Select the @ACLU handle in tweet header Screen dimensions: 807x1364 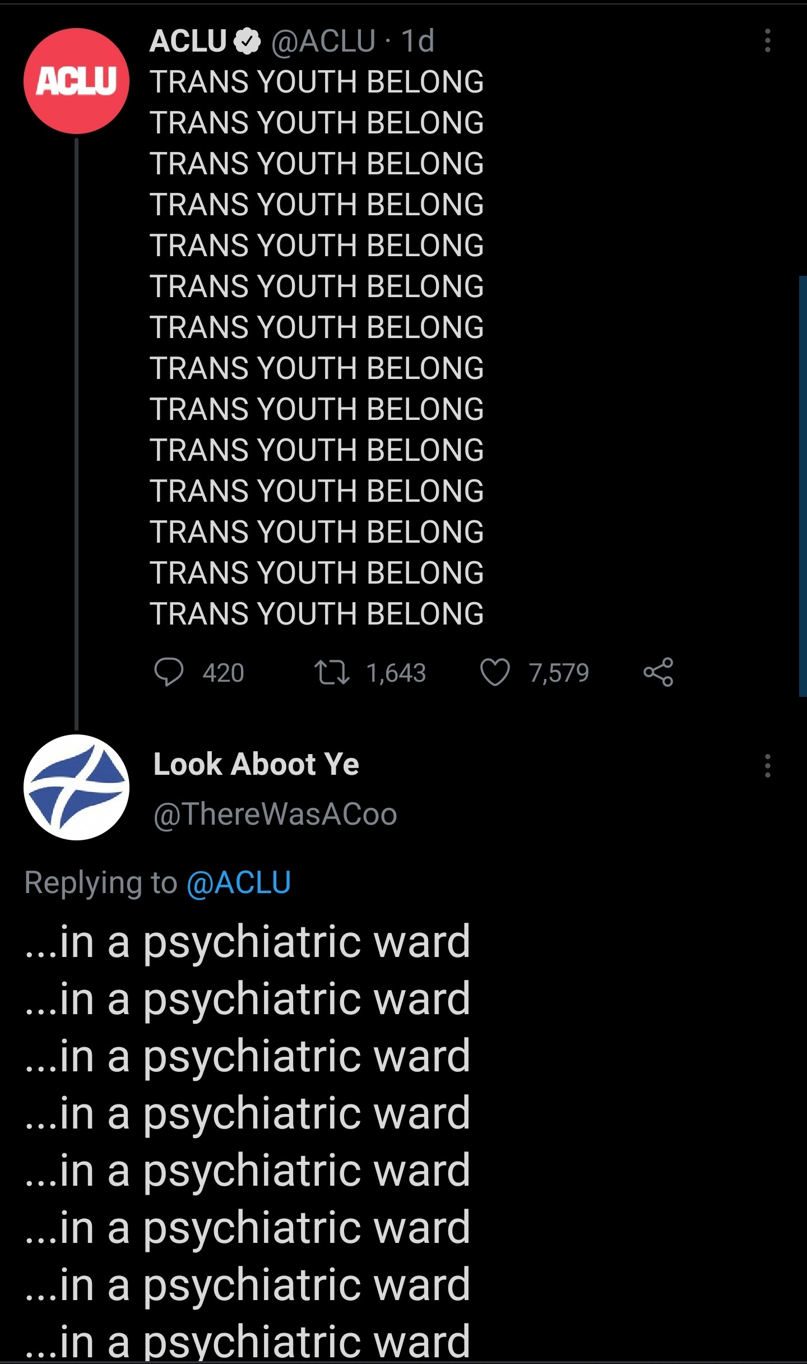(x=323, y=41)
